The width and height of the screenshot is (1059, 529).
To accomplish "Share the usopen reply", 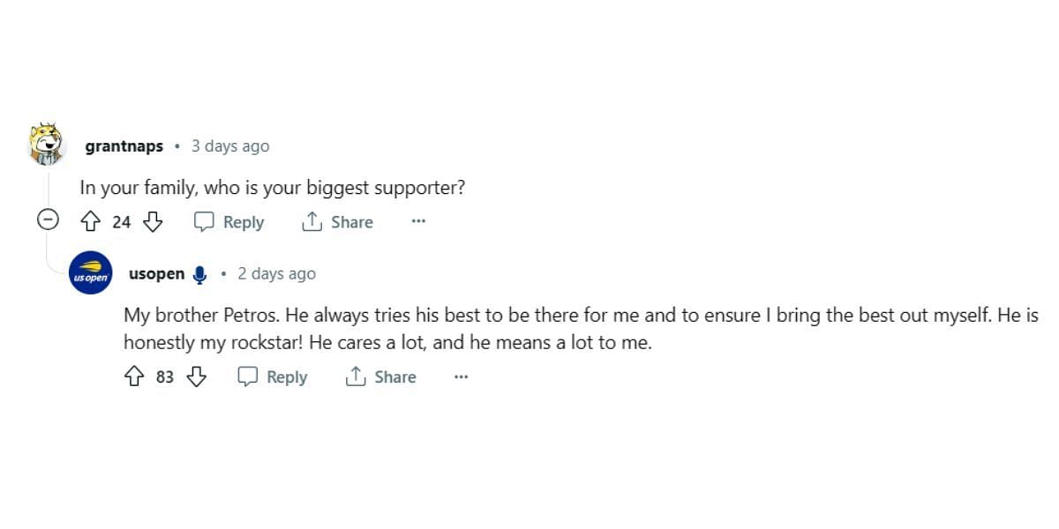I will coord(380,377).
